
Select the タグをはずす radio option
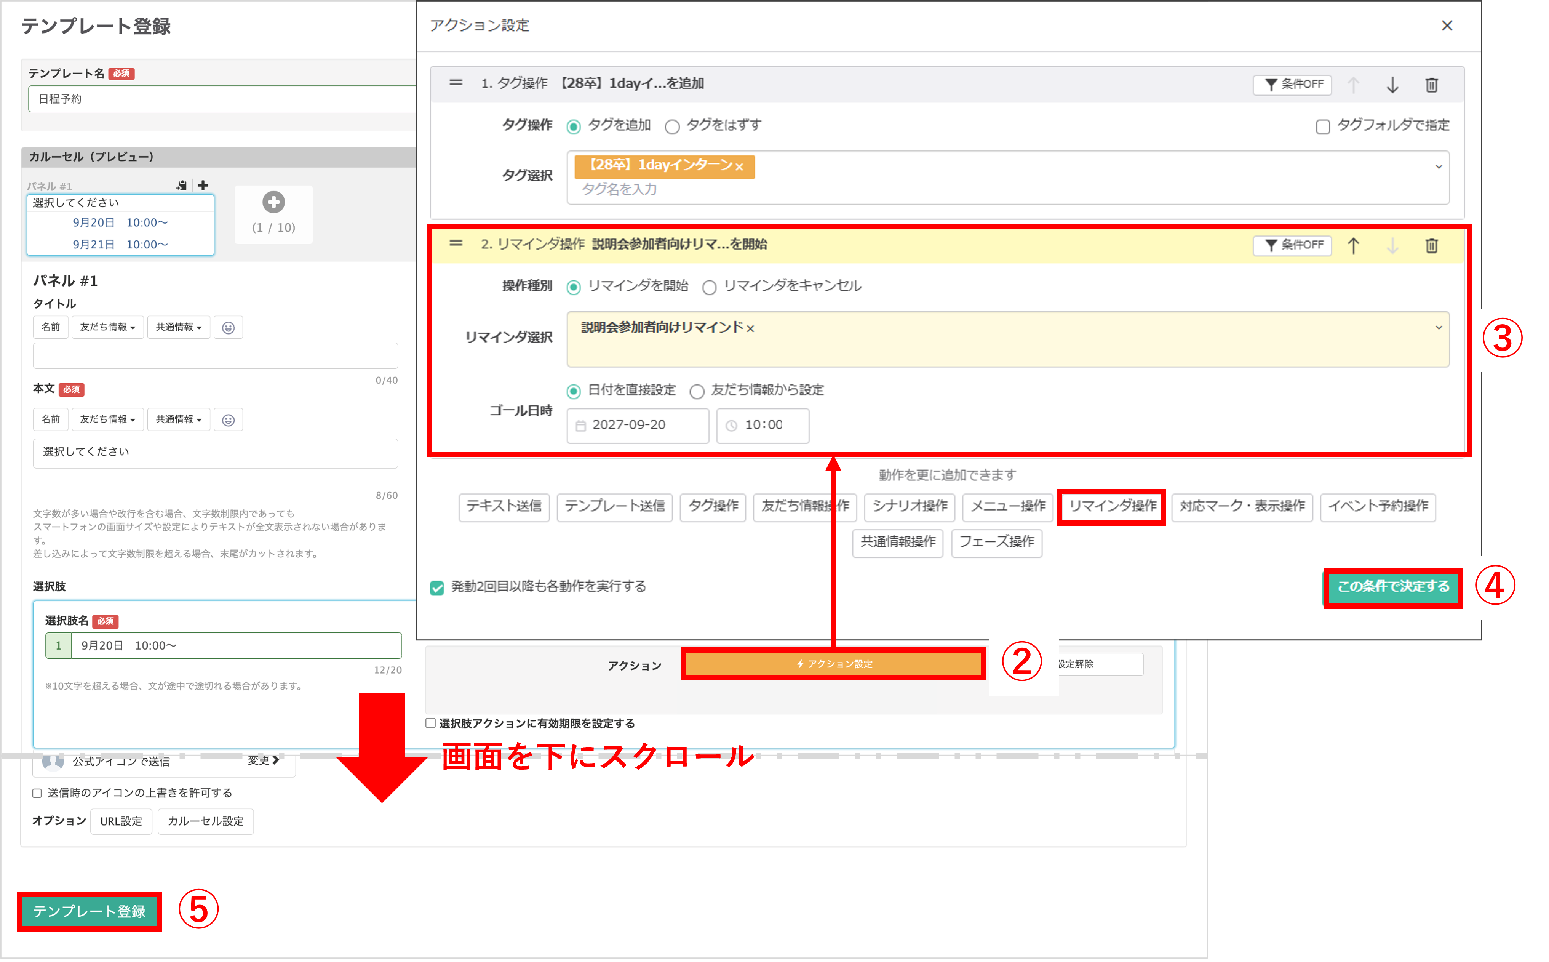tap(672, 126)
